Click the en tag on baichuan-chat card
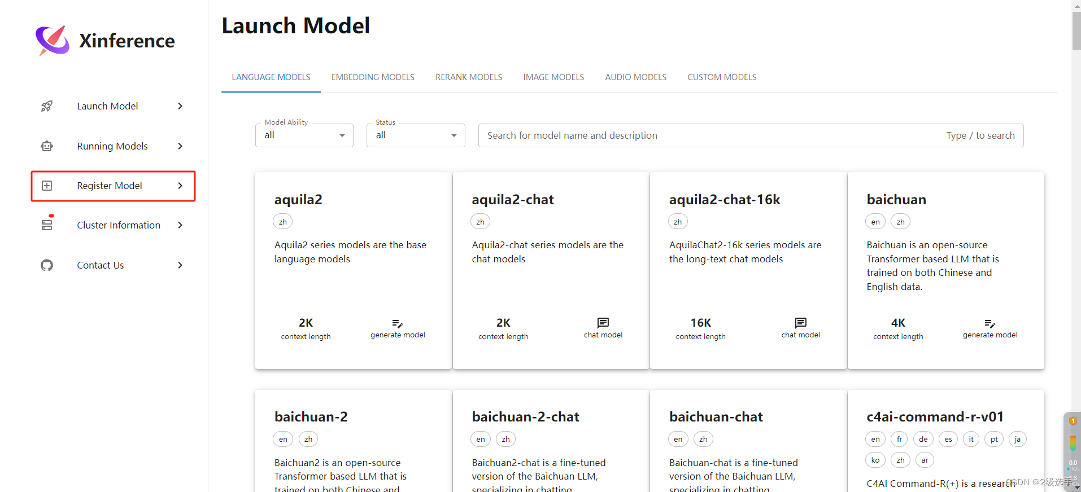Image resolution: width=1081 pixels, height=492 pixels. (x=678, y=439)
